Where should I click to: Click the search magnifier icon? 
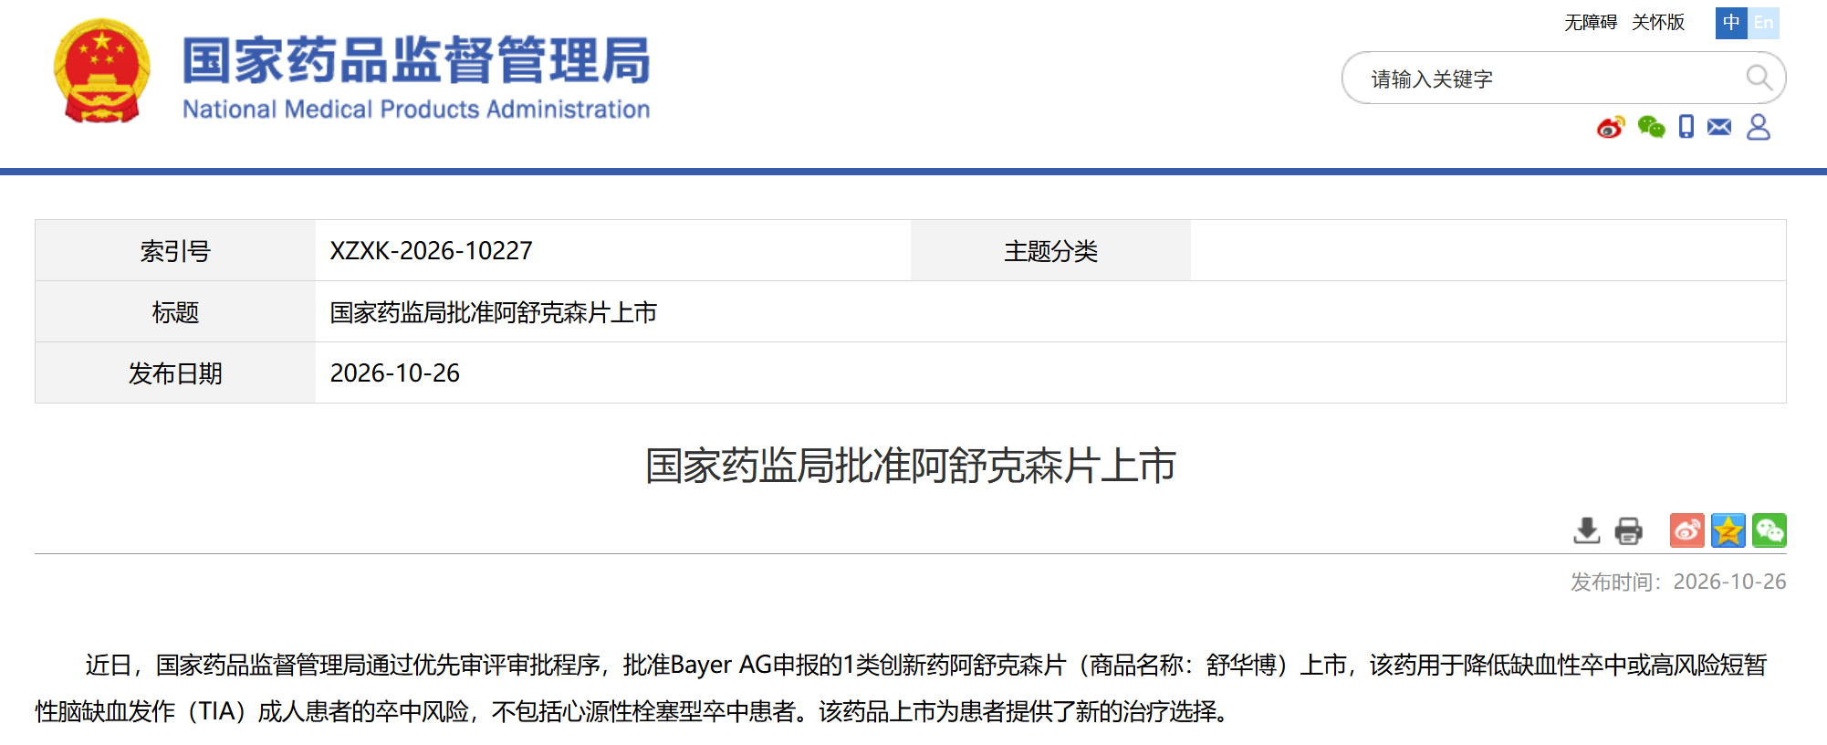pyautogui.click(x=1759, y=78)
